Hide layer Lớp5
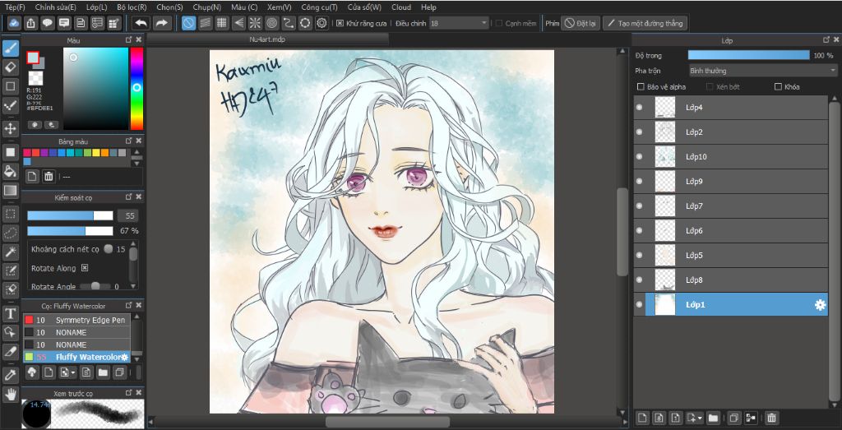Screen dimensions: 842x430 (639, 256)
